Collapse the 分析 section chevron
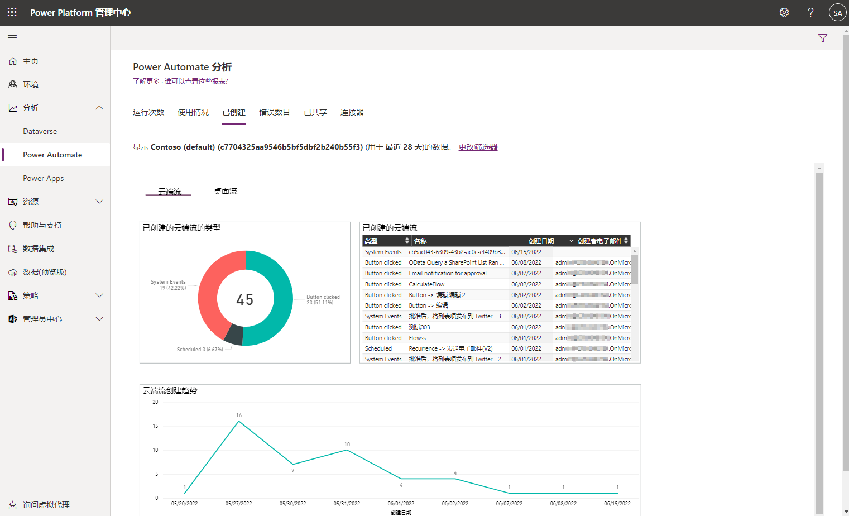This screenshot has height=516, width=849. click(x=99, y=108)
